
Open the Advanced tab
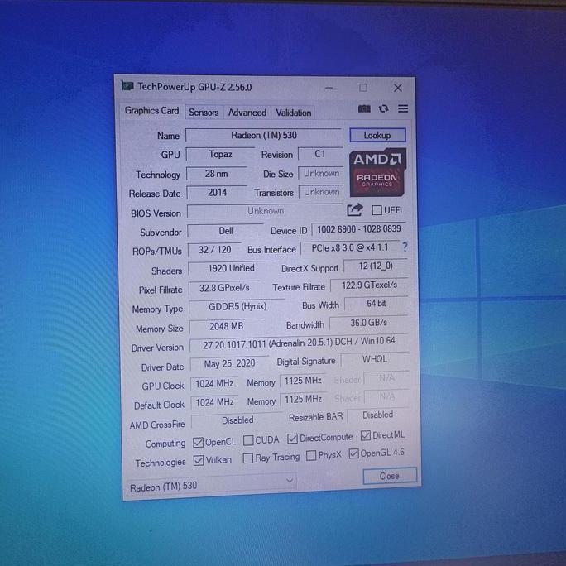tap(247, 113)
